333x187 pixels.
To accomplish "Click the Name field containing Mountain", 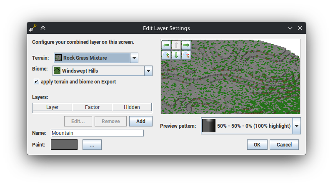I will (x=97, y=133).
